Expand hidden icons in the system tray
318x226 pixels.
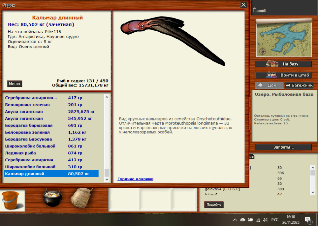[235, 219]
